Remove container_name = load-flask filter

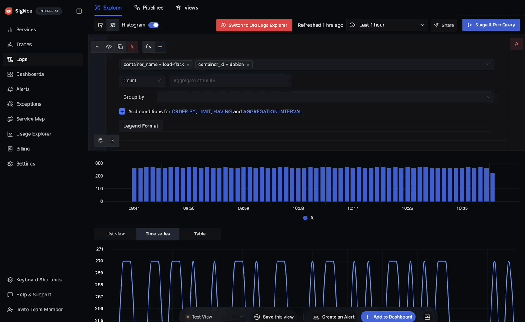(x=188, y=65)
